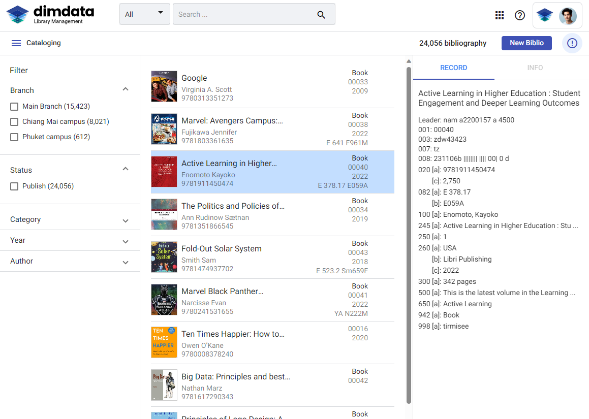Viewport: 589px width, 419px height.
Task: Click the layered logo beside the avatar
Action: coord(544,15)
